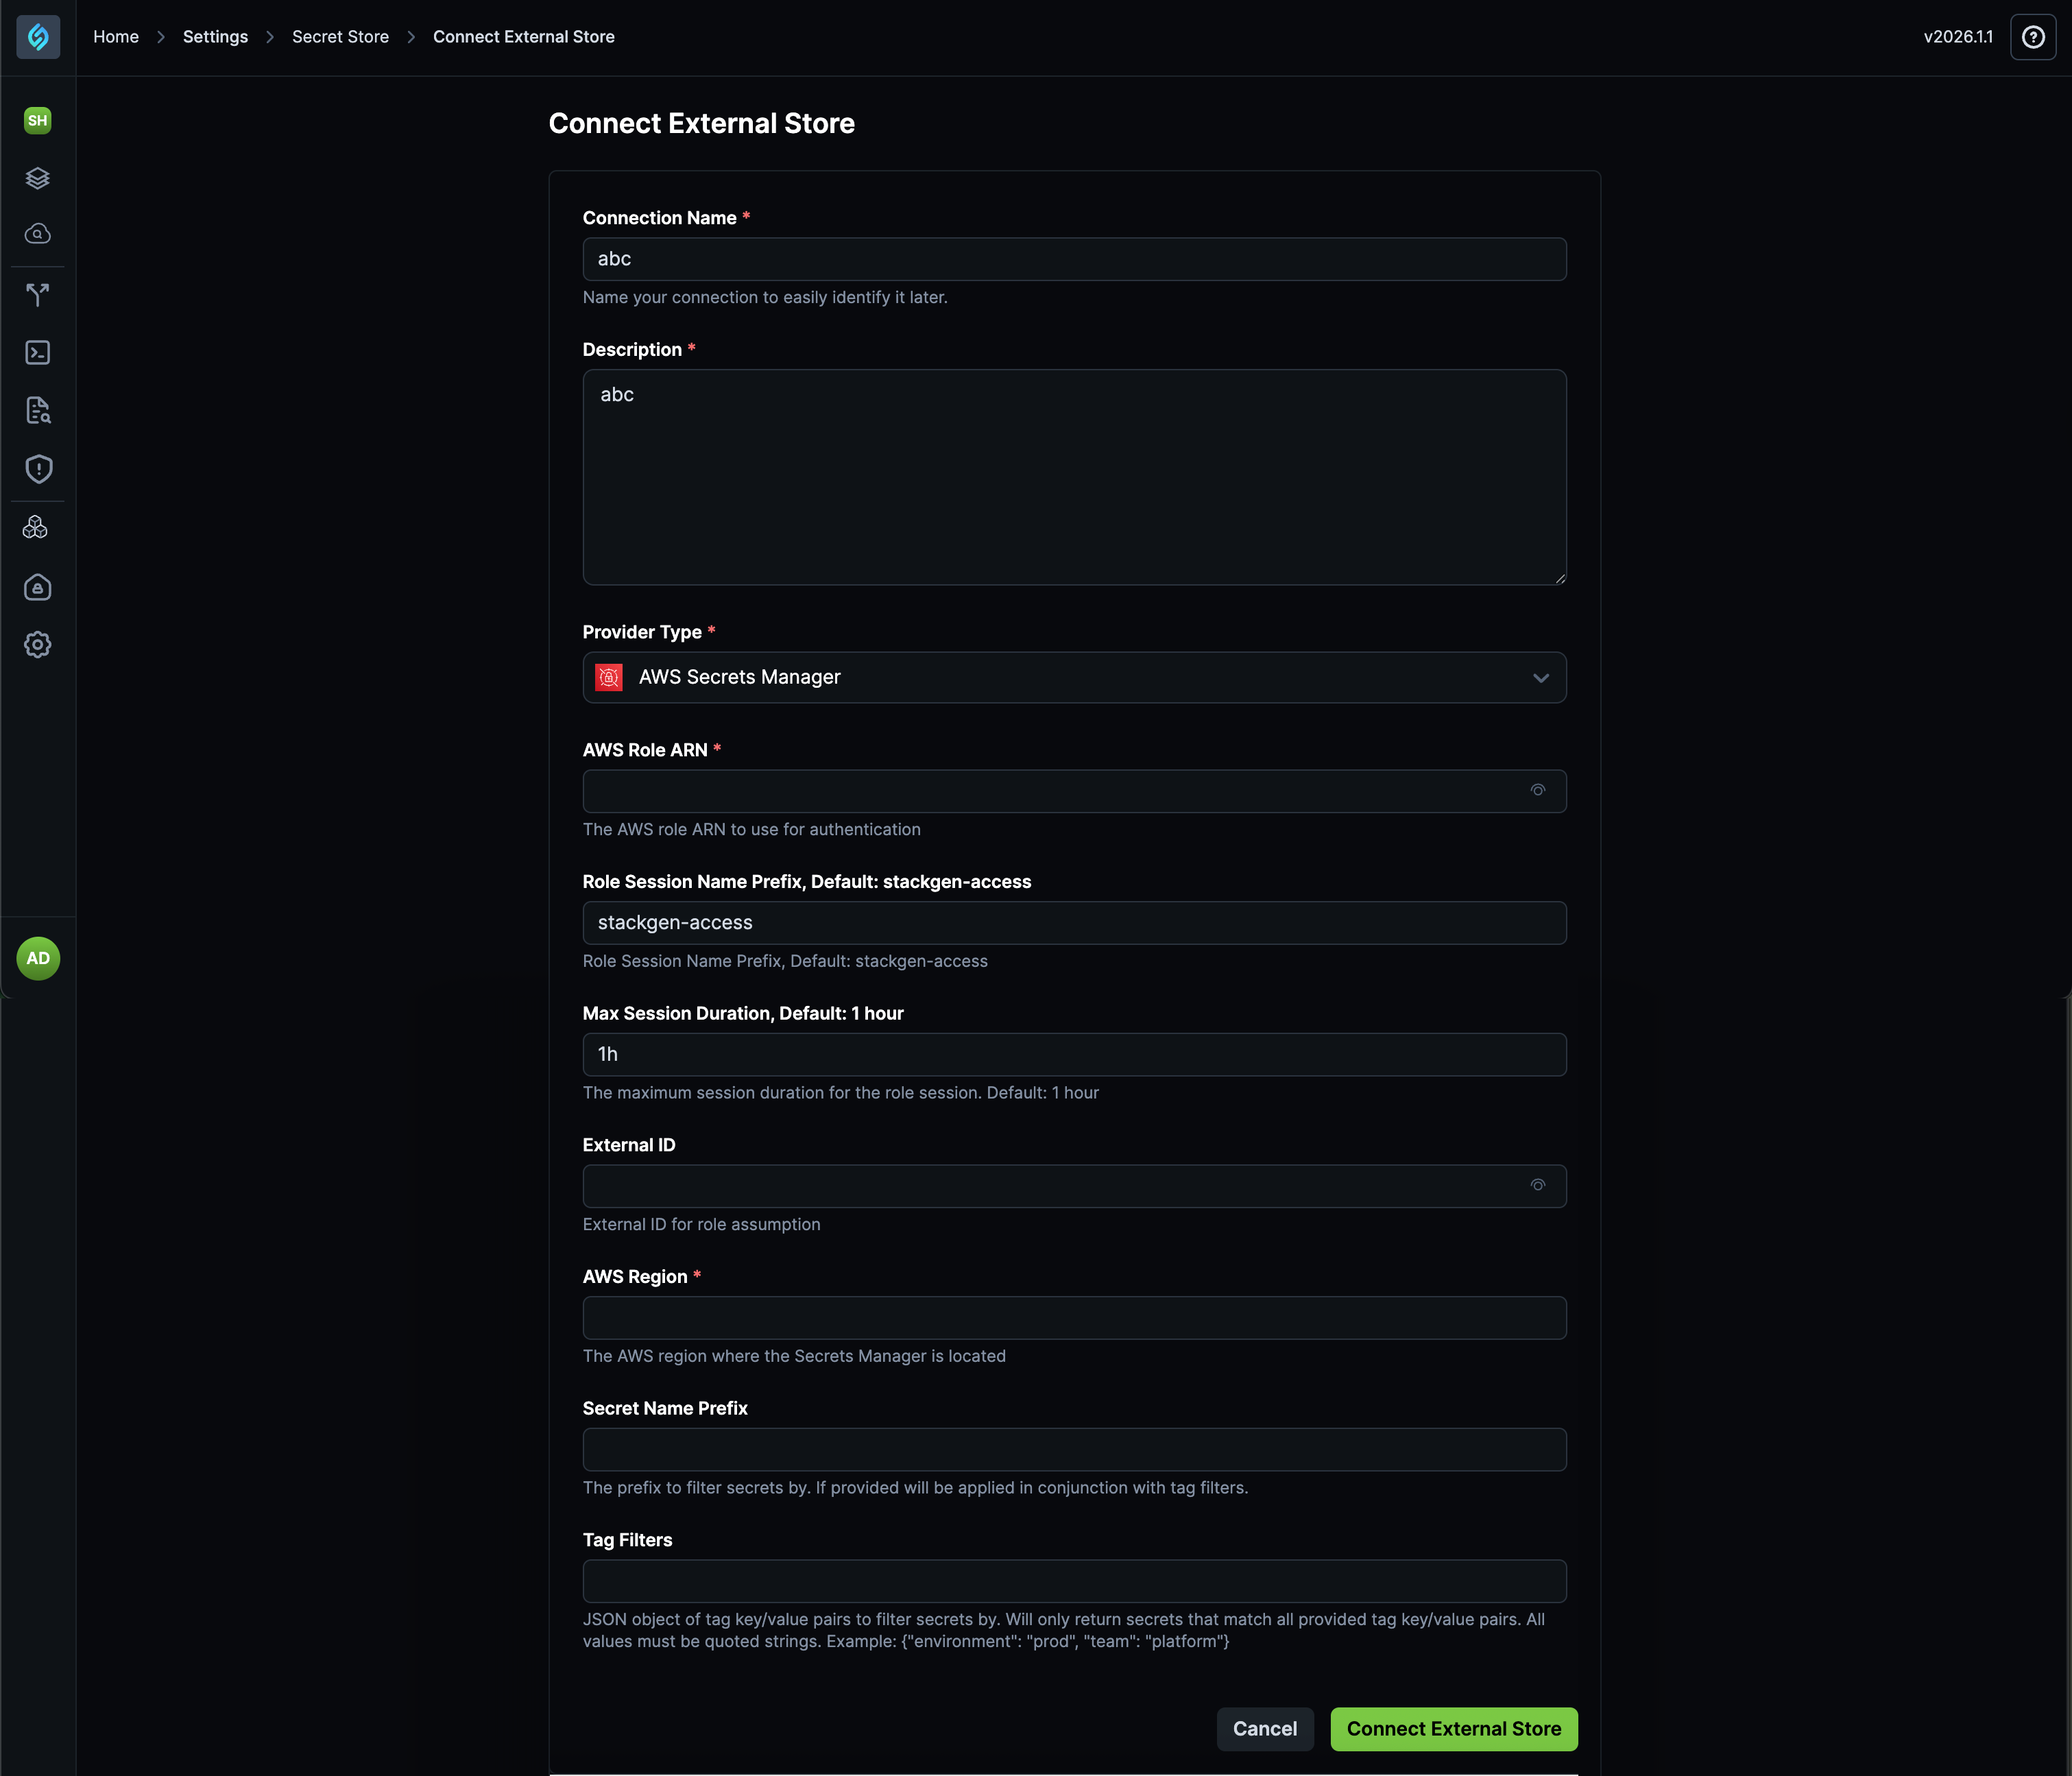This screenshot has height=1776, width=2072.
Task: Cancel the external store form
Action: (x=1265, y=1728)
